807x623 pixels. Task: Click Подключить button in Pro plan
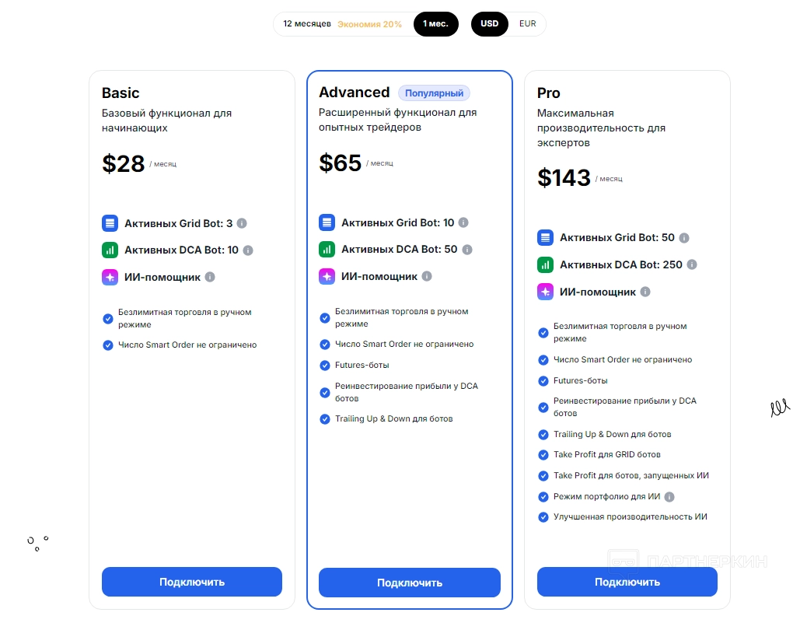pyautogui.click(x=627, y=582)
